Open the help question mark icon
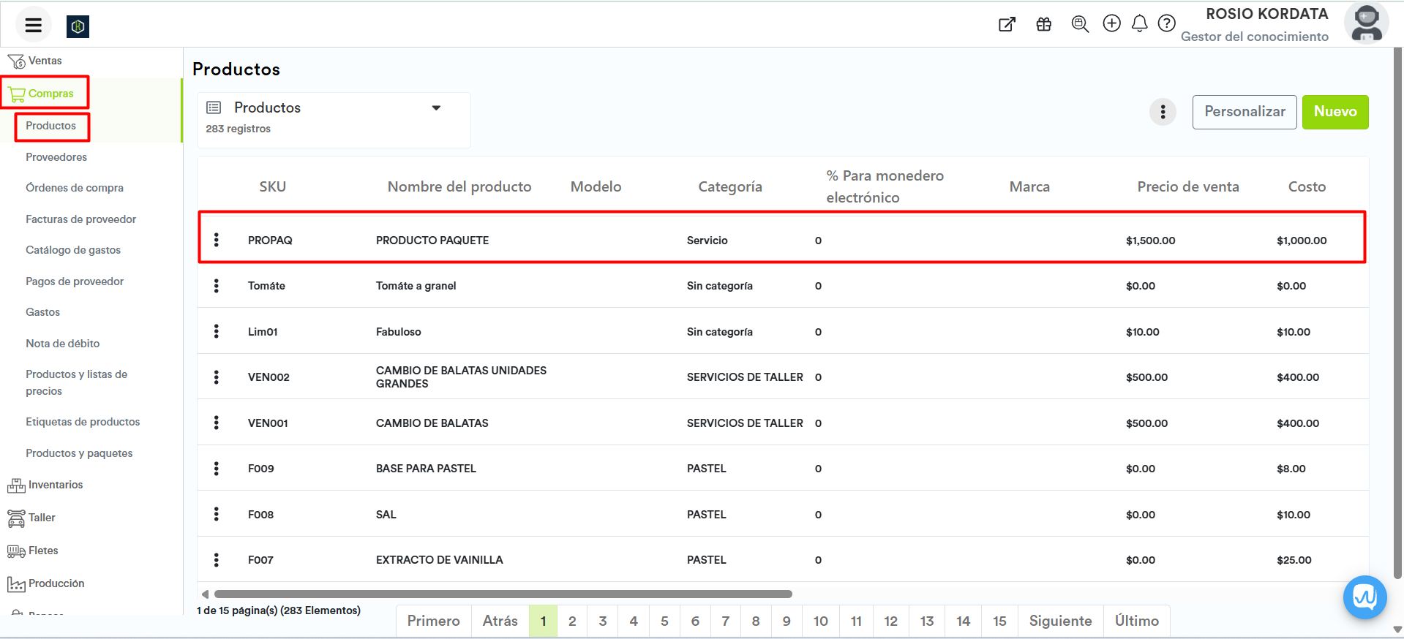Image resolution: width=1404 pixels, height=639 pixels. click(1166, 24)
